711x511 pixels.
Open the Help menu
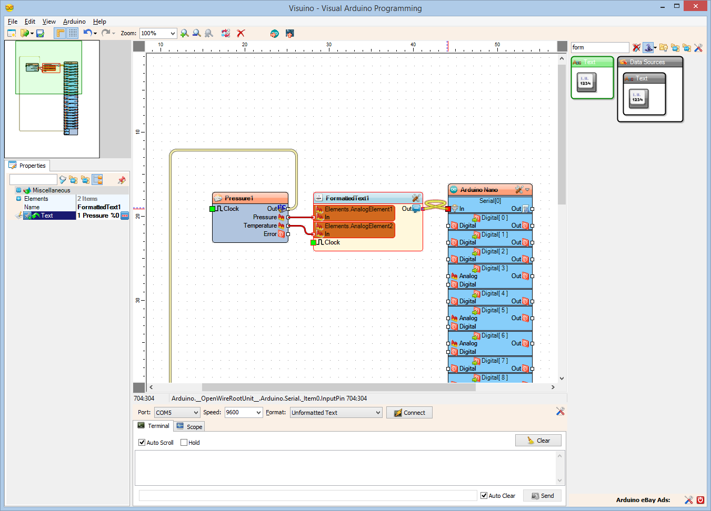tap(99, 22)
